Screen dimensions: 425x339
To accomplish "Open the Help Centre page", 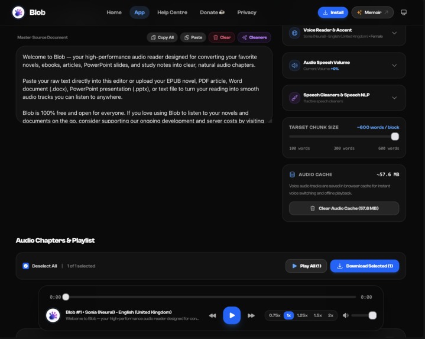I will point(172,12).
